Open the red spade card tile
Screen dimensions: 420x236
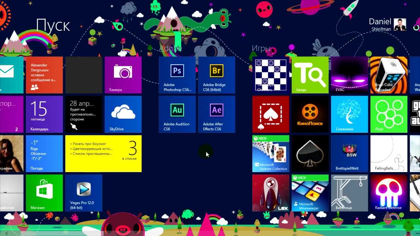click(x=271, y=114)
